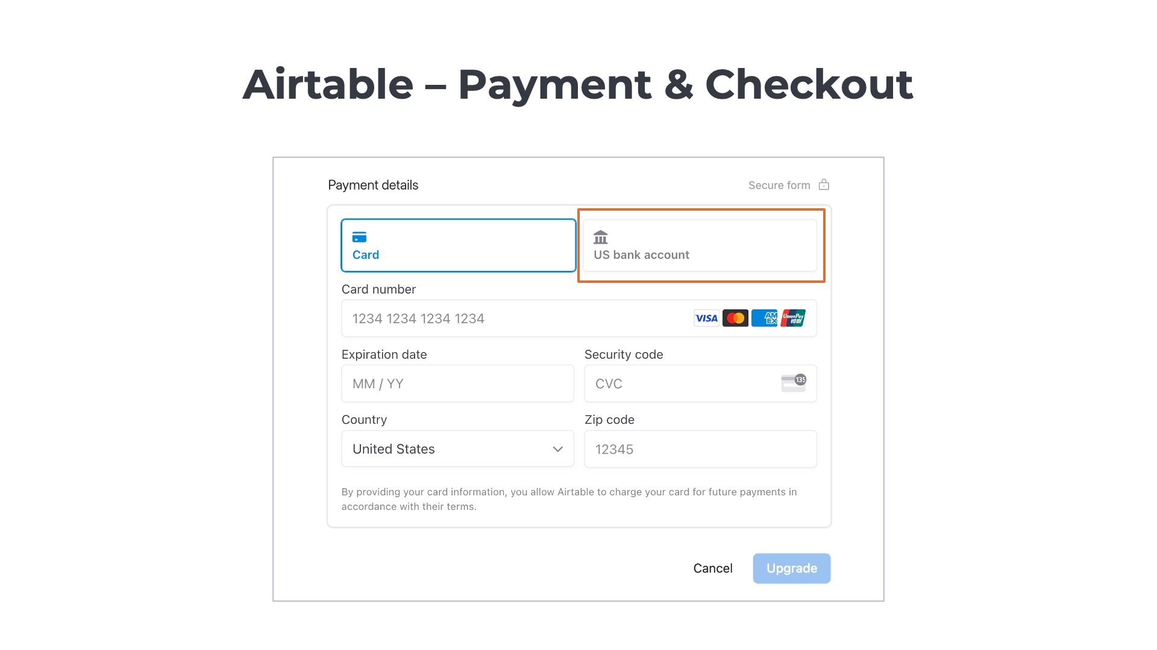Select the US bank account payment option
Viewport: 1157px width, 650px height.
tap(700, 245)
